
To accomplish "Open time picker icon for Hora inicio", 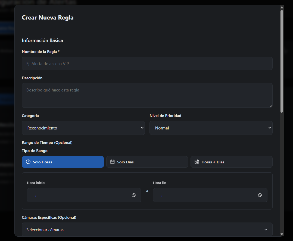I will [x=134, y=195].
